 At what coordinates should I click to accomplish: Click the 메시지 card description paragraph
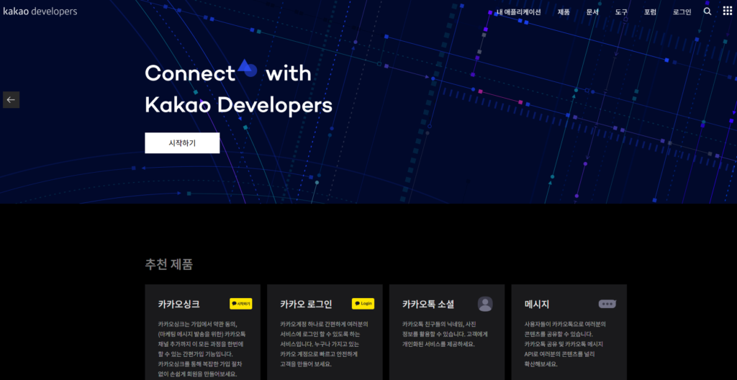566,344
